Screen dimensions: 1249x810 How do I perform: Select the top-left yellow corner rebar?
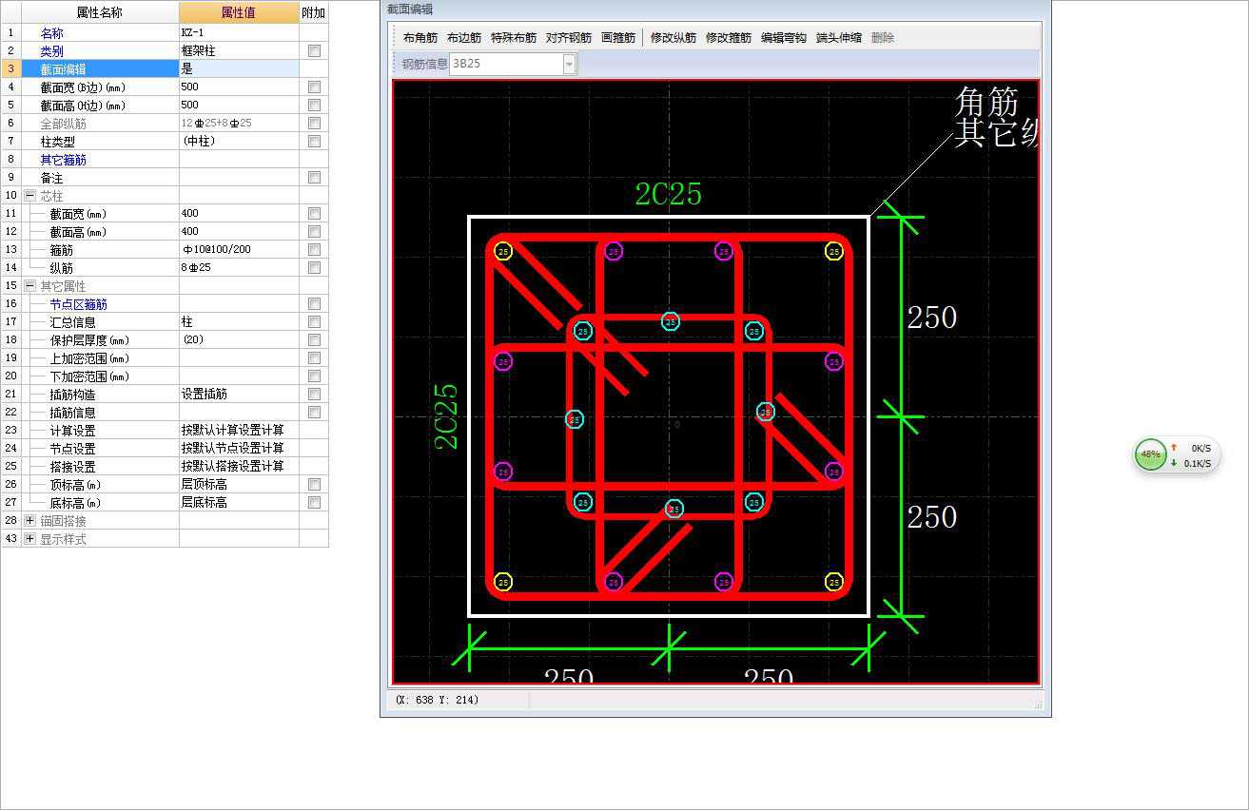[x=504, y=251]
